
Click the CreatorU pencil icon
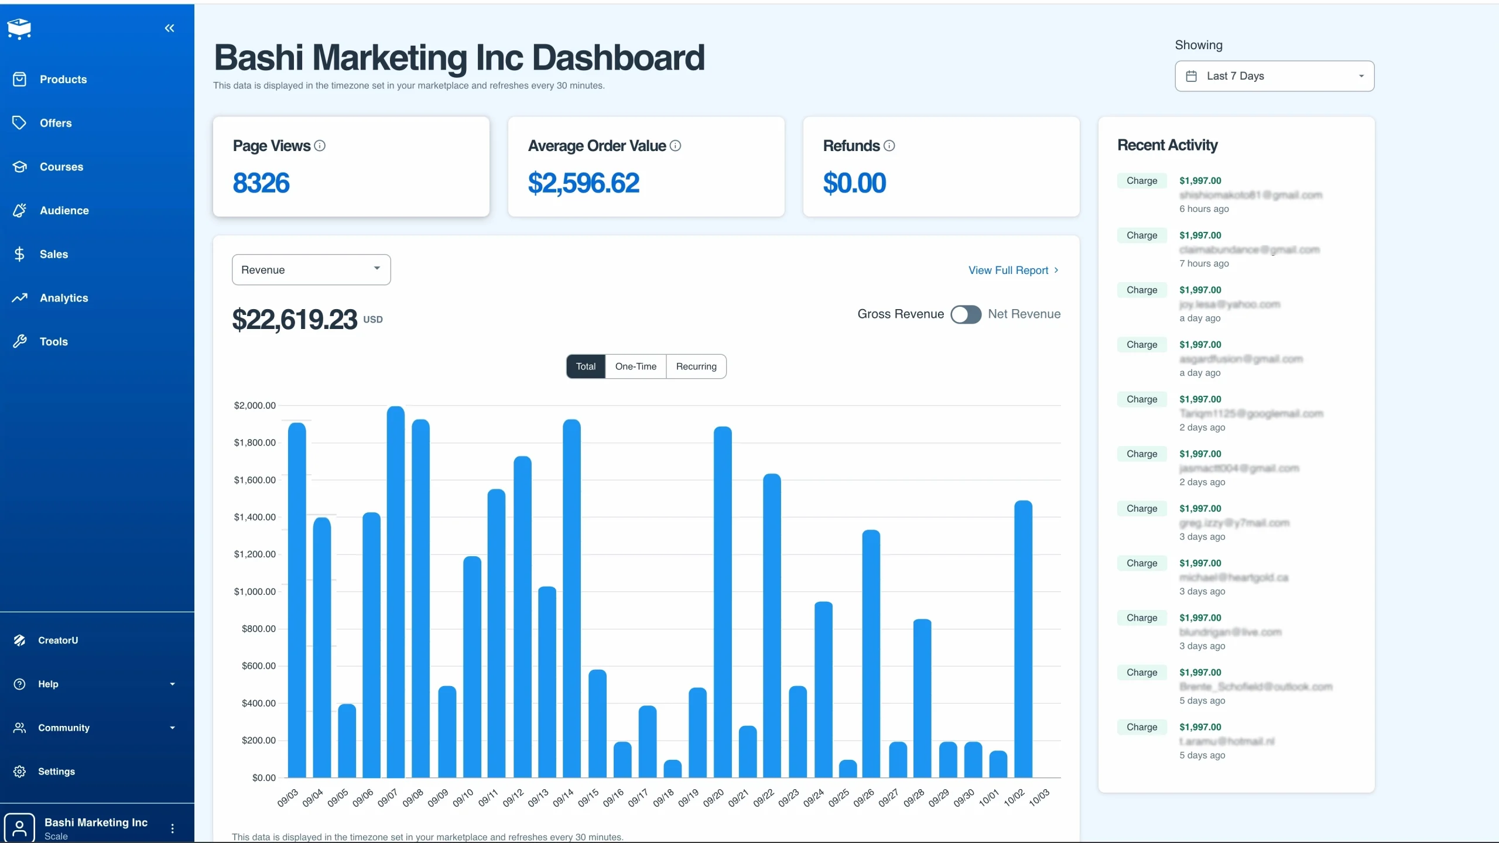(x=19, y=640)
